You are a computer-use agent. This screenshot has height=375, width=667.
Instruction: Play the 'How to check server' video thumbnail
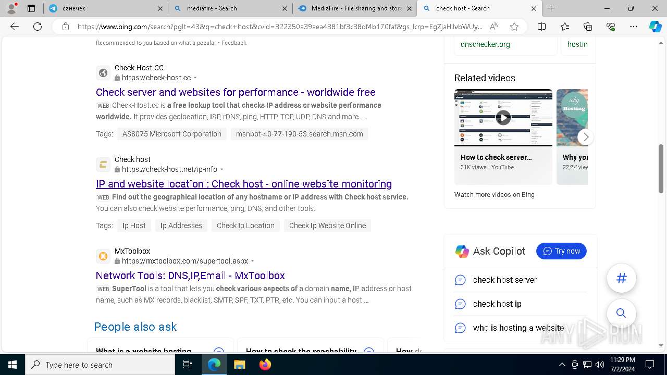pos(503,118)
